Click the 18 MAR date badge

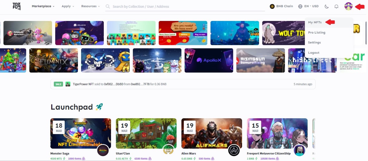tap(59, 127)
